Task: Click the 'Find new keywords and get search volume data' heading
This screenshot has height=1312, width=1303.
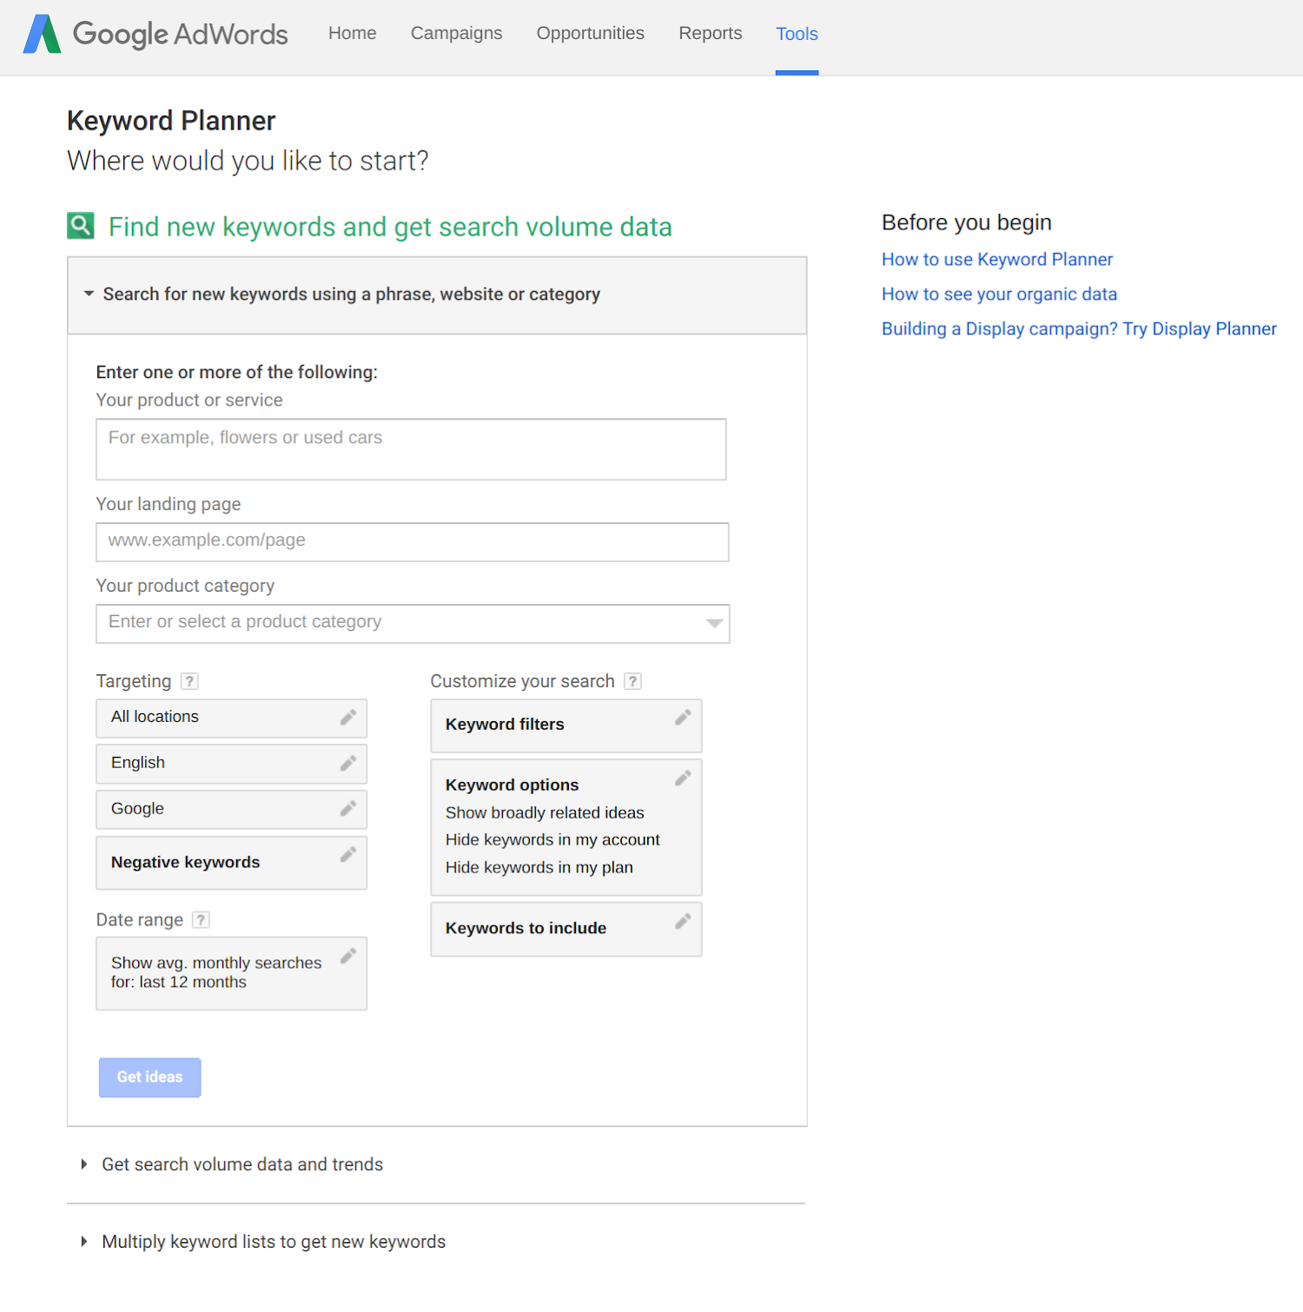Action: [x=390, y=227]
